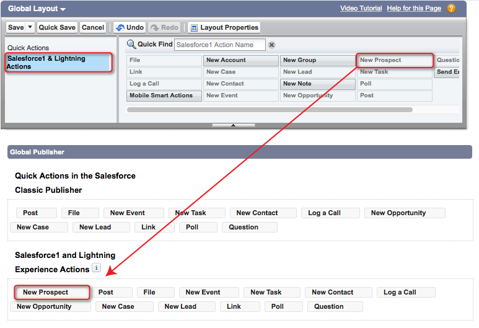
Task: Click the Redo button
Action: pyautogui.click(x=164, y=27)
